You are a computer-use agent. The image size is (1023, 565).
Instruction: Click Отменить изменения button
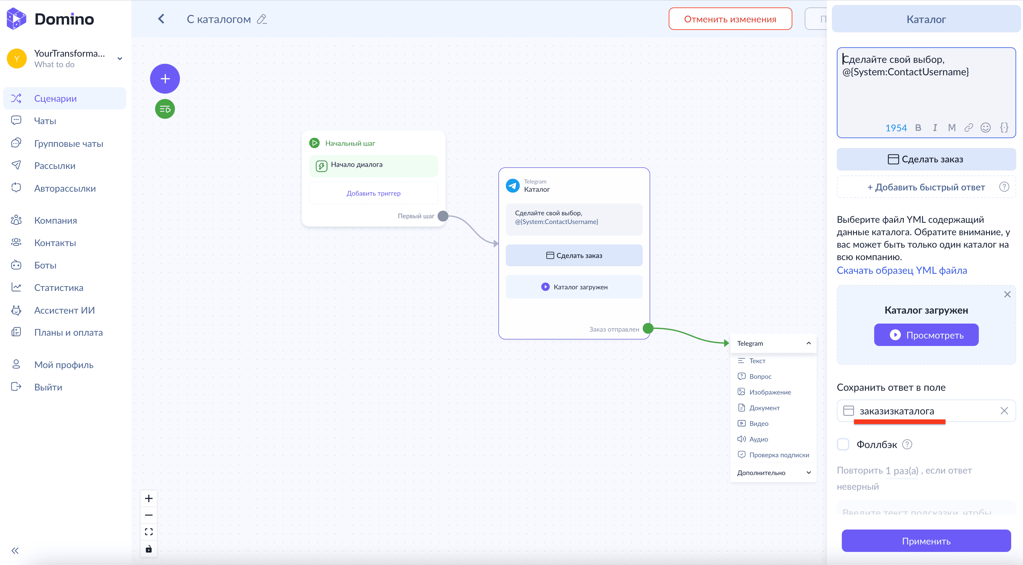730,19
